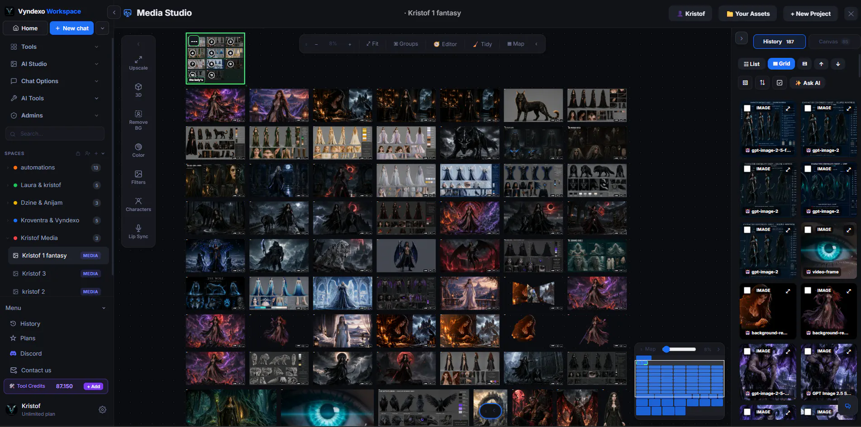Collapse the Menu section chevron

[104, 308]
